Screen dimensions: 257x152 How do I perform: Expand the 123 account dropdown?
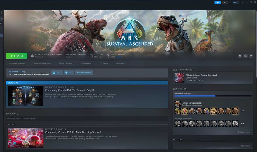tap(235, 3)
